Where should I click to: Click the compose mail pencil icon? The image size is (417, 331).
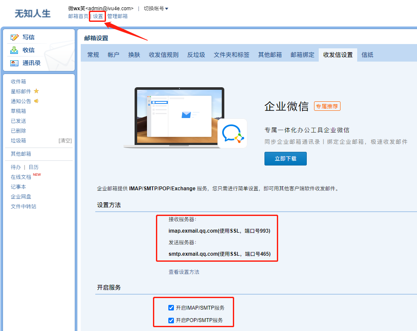[x=15, y=38]
